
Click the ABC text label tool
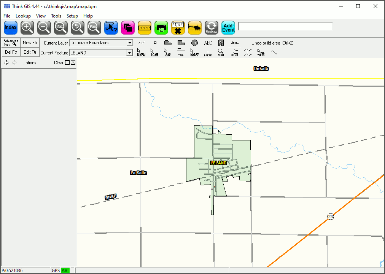tap(208, 43)
